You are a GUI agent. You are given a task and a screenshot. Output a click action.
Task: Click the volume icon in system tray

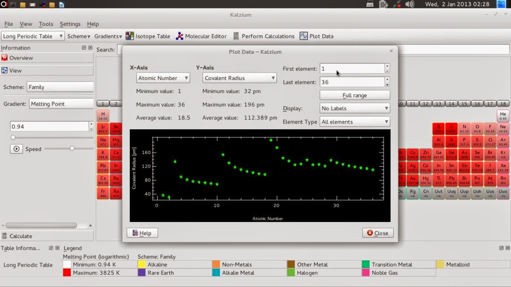pyautogui.click(x=410, y=4)
